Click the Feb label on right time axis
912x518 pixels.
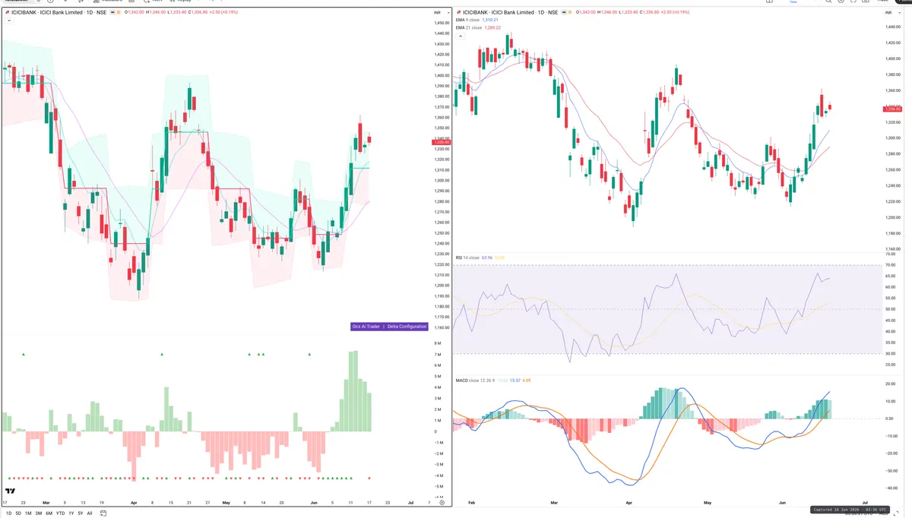472,503
